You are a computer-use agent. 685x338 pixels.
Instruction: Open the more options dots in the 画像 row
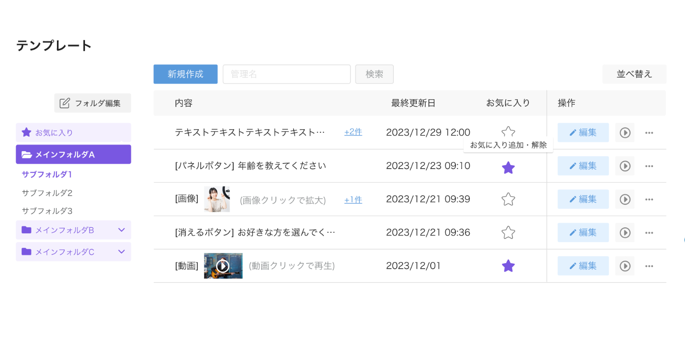(x=649, y=199)
